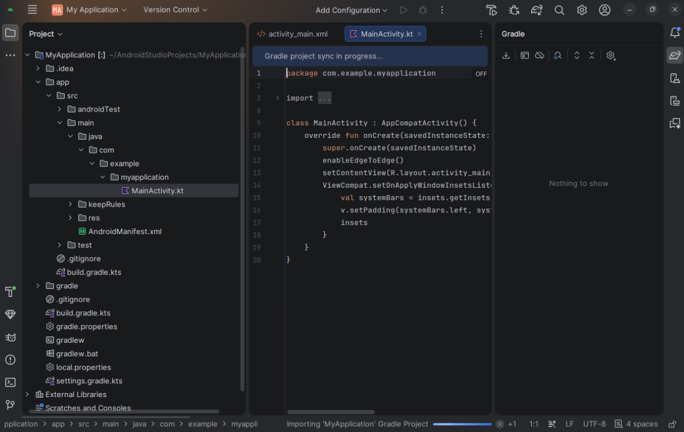Image resolution: width=684 pixels, height=432 pixels.
Task: Open Build Variants hammer tool window
Action: pyautogui.click(x=10, y=292)
